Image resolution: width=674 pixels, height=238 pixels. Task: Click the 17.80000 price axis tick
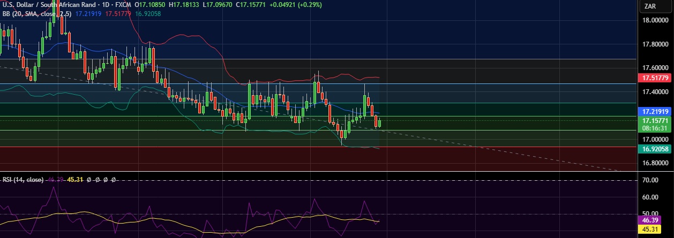tap(656, 44)
